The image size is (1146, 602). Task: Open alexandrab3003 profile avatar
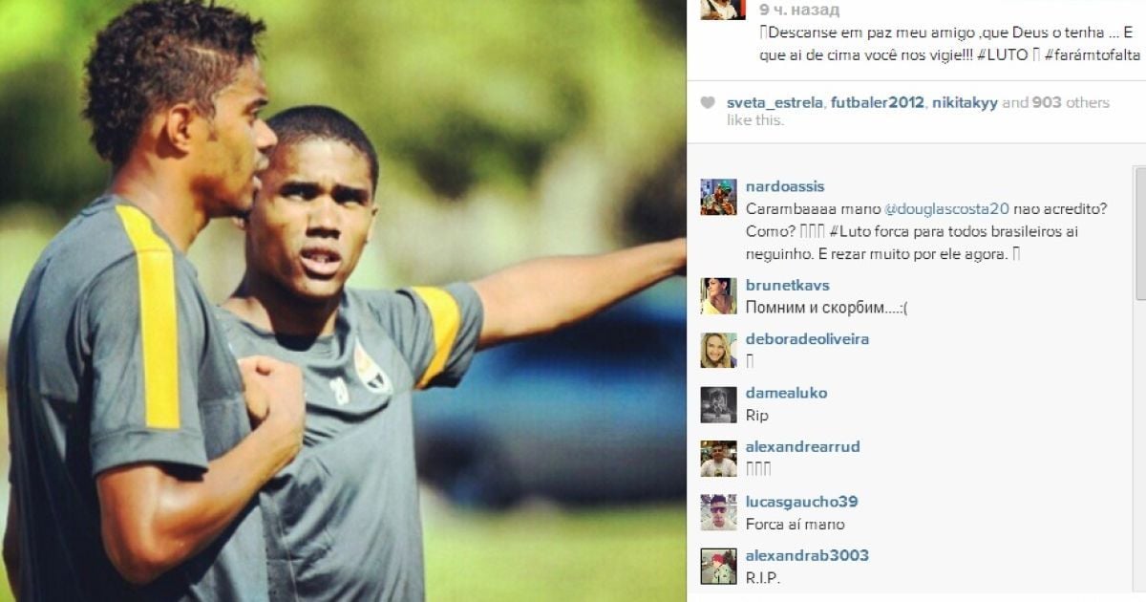718,567
